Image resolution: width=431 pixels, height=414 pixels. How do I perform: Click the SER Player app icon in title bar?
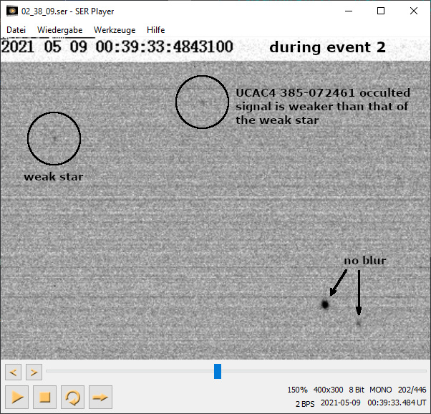(12, 11)
